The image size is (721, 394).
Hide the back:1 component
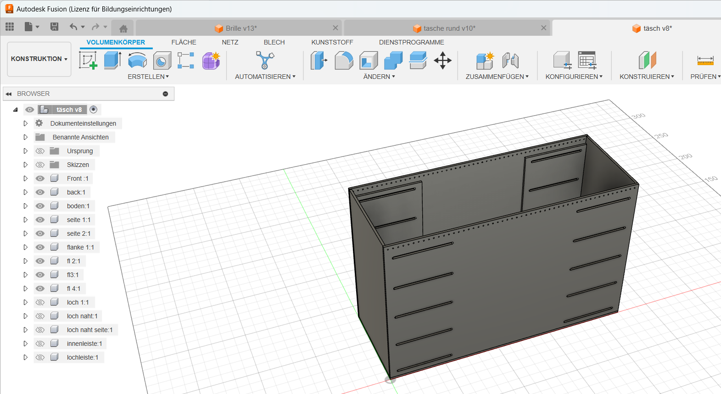40,192
